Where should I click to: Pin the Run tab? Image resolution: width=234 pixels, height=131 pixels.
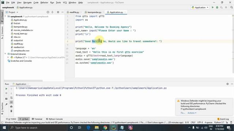[6, 104]
